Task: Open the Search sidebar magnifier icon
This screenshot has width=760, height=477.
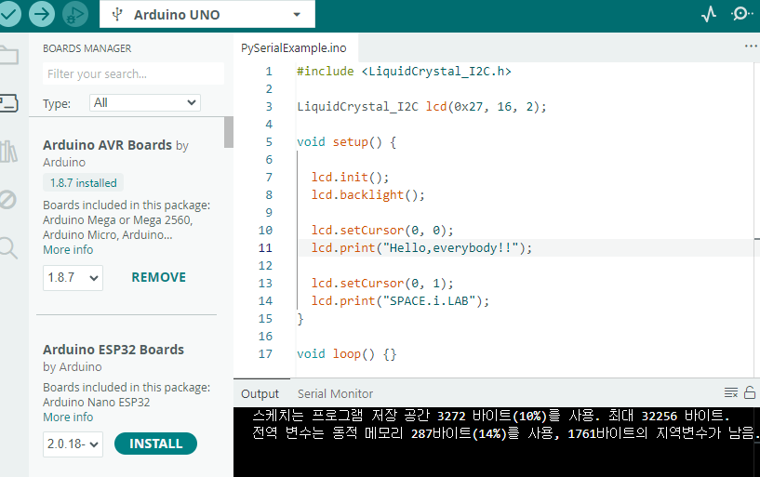Action: 8,248
